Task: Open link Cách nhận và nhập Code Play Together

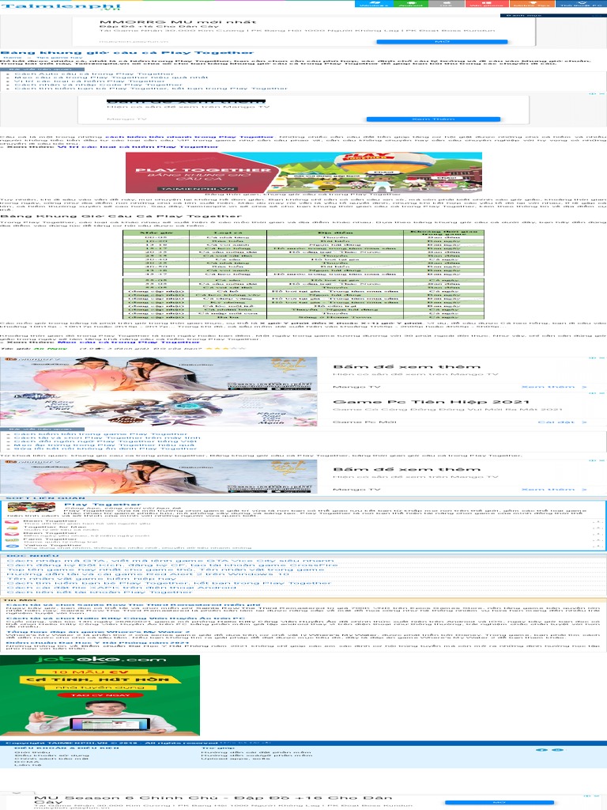Action: 98,85
